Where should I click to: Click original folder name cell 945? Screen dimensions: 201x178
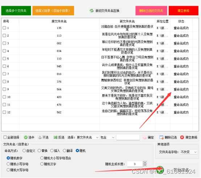click(x=59, y=66)
